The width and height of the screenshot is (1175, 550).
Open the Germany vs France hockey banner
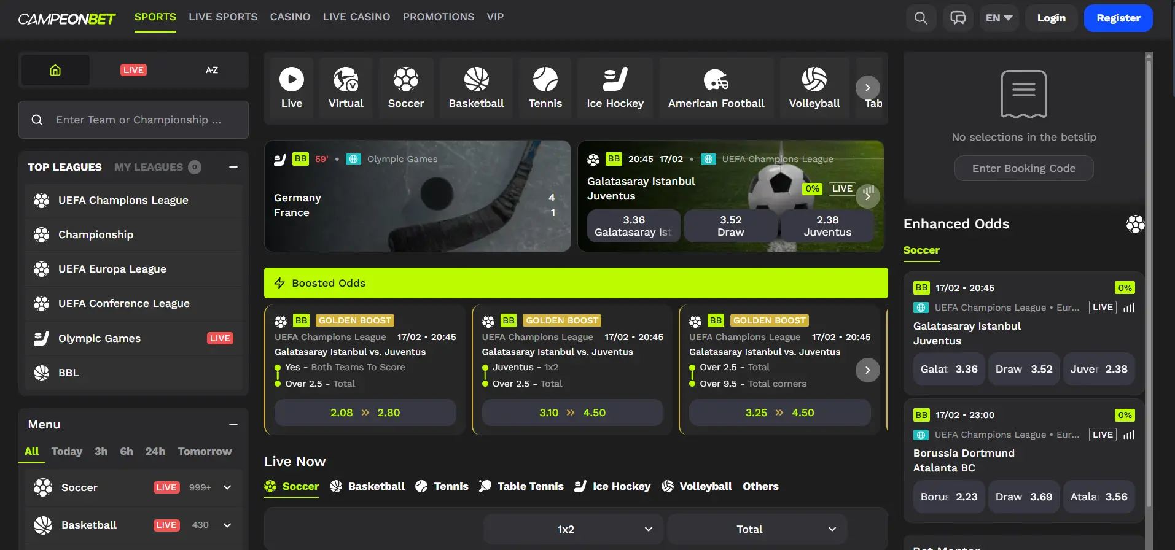click(x=418, y=196)
